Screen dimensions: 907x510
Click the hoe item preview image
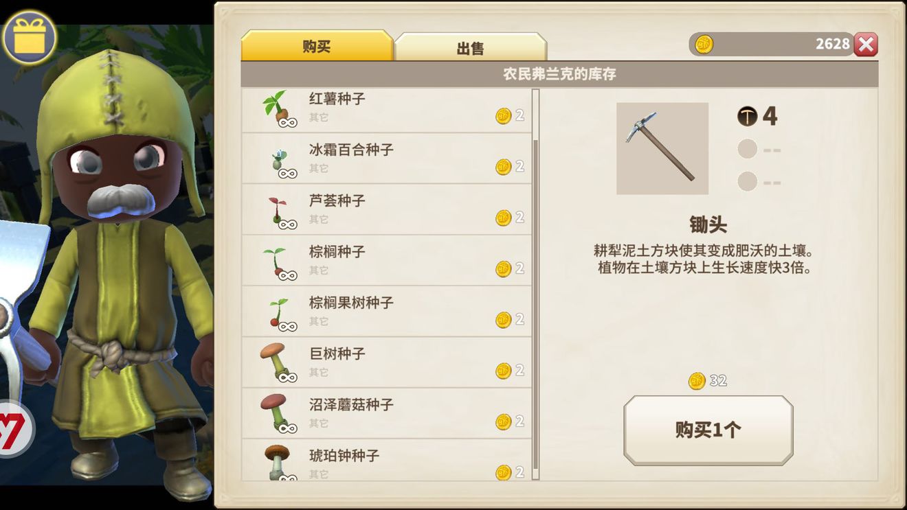pyautogui.click(x=662, y=148)
